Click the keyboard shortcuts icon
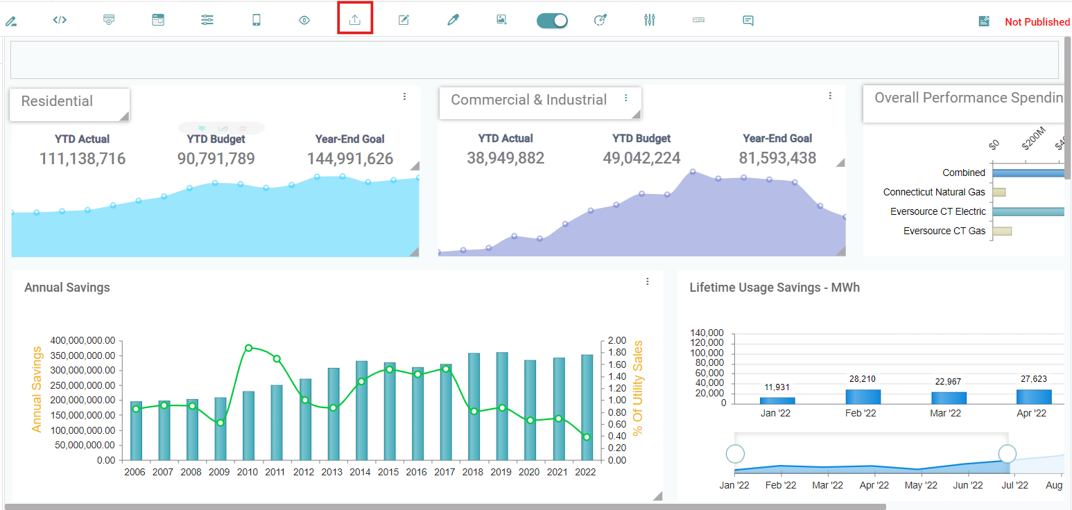Viewport: 1072px width, 510px height. click(698, 20)
